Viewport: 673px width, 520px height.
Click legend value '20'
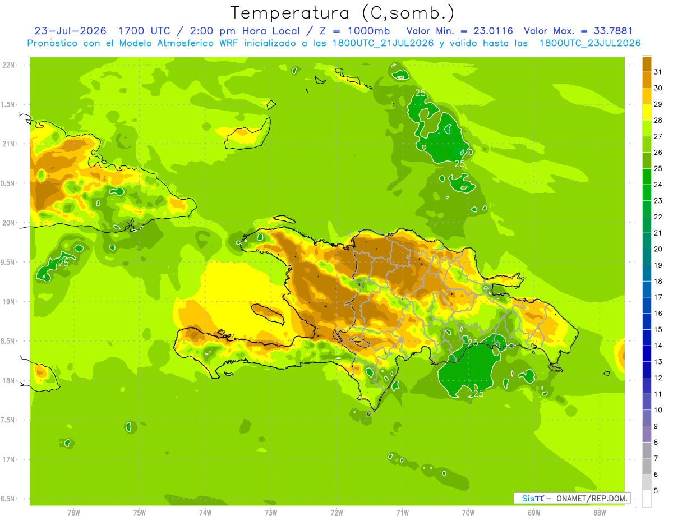pos(658,249)
